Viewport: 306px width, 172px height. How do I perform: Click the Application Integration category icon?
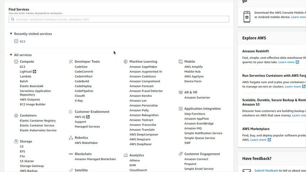(181, 109)
